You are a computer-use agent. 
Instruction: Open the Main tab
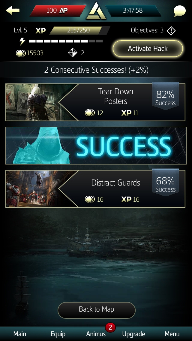19,334
